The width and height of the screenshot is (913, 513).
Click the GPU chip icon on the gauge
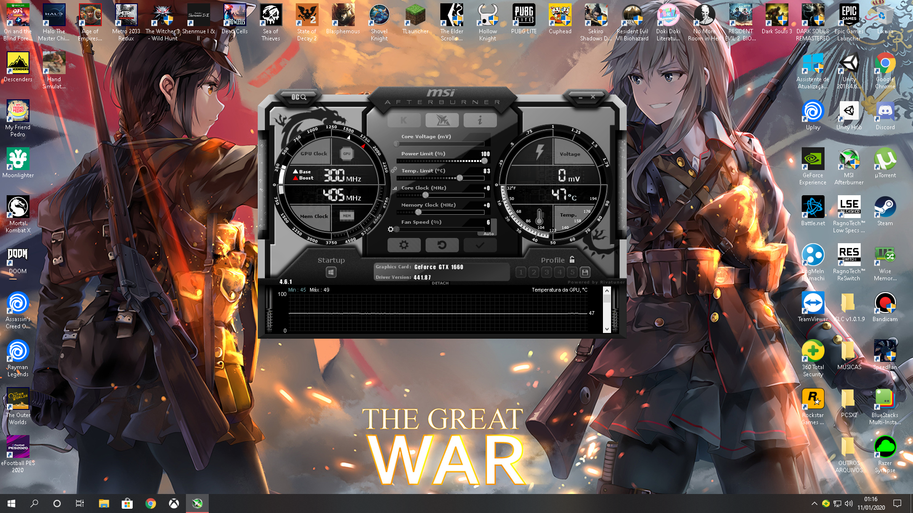pos(347,153)
